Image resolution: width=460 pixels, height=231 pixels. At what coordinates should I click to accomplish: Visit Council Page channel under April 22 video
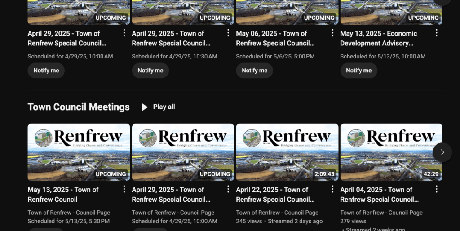[x=277, y=213]
